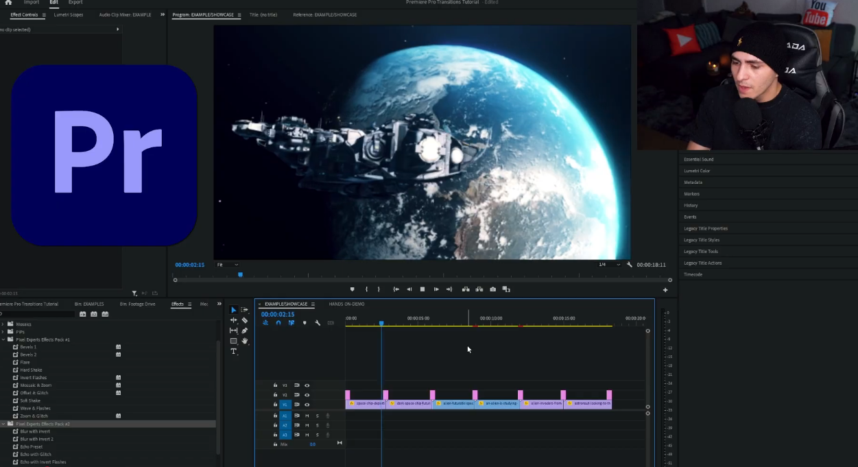This screenshot has width=858, height=467.
Task: Click Add Marker in Program monitor
Action: 353,289
